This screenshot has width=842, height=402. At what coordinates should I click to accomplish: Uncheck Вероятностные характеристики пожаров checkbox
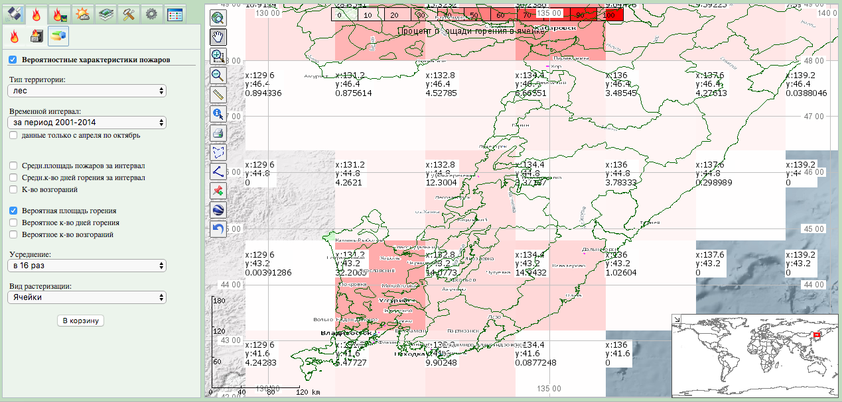13,60
